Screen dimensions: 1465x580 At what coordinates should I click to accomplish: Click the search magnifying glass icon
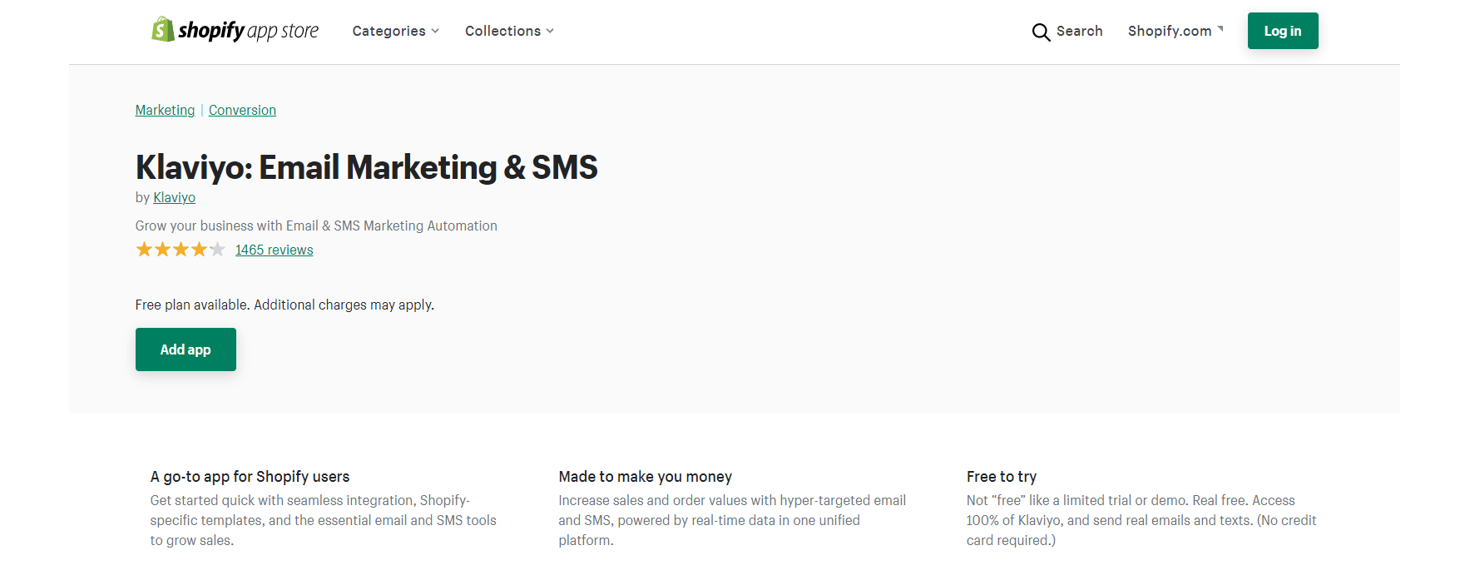pos(1041,32)
